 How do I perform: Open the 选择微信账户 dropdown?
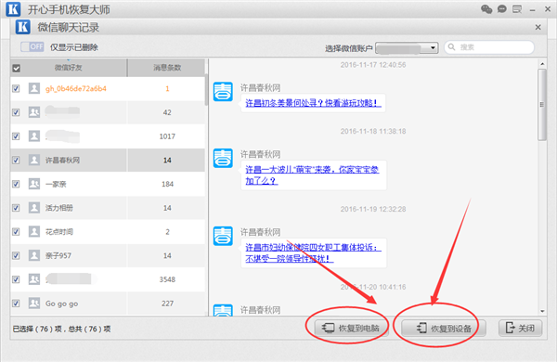407,47
